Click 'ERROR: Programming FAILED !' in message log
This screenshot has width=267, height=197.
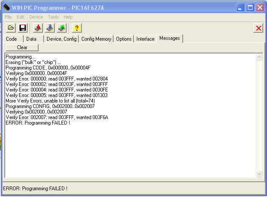38,123
